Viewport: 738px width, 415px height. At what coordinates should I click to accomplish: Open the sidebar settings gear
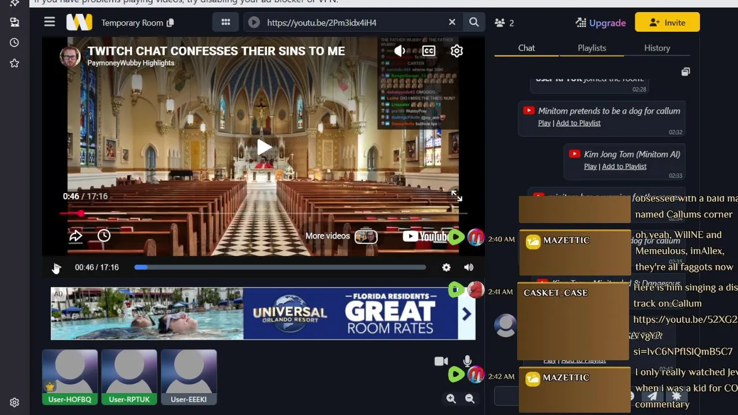point(14,403)
